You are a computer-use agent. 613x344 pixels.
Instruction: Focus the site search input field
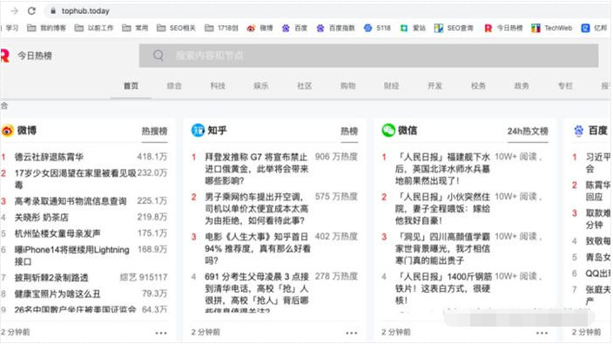click(368, 56)
